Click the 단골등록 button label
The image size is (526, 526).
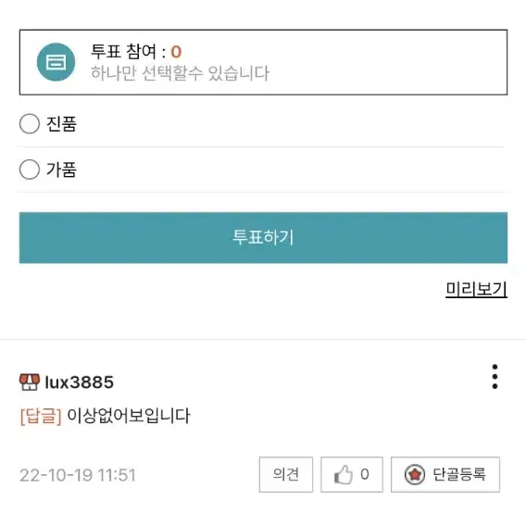pos(459,474)
